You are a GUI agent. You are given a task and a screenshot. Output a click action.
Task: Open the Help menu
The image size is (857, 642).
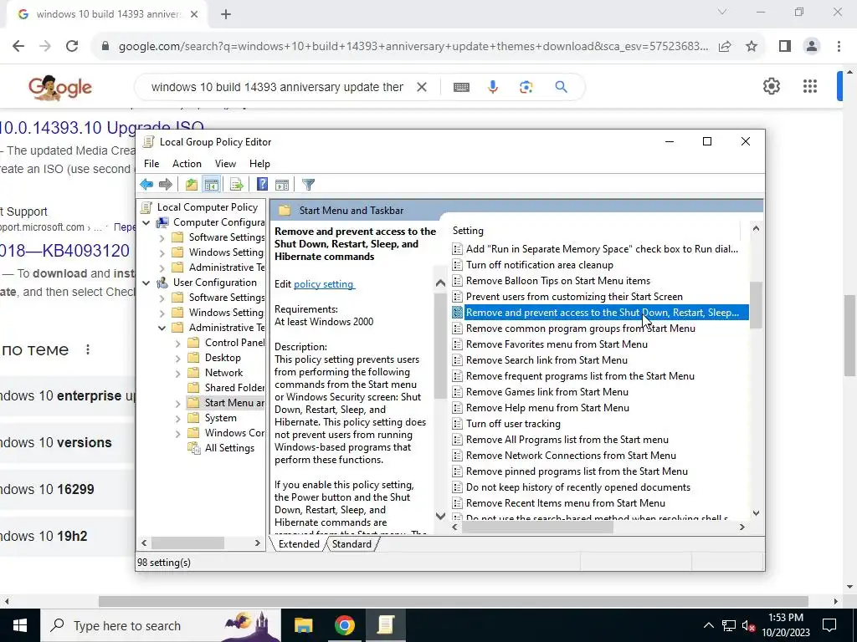click(x=259, y=164)
